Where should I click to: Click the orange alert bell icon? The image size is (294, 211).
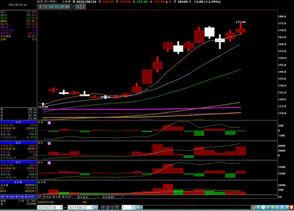pos(291,207)
